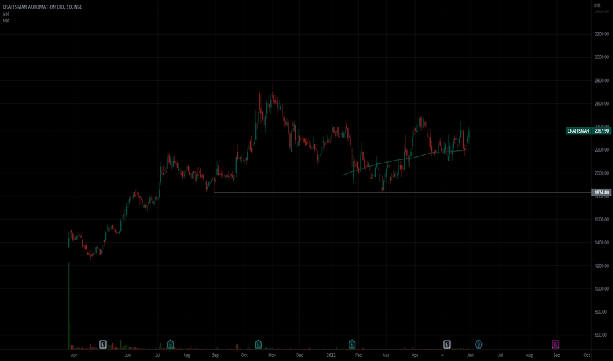Select the MA indicator legend

6,21
